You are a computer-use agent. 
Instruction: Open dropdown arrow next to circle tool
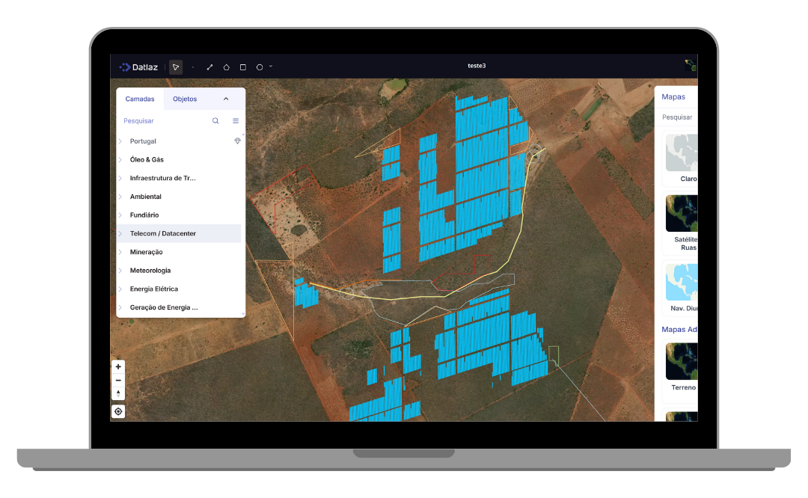click(x=271, y=67)
